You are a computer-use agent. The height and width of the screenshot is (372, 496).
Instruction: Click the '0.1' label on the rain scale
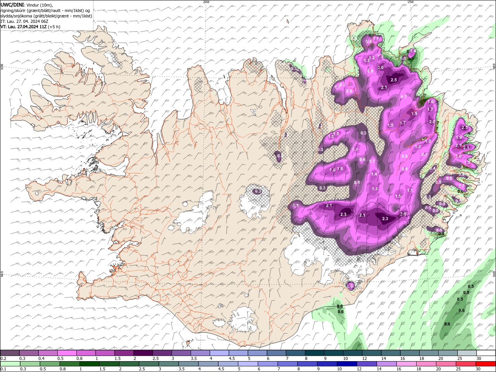coord(3,369)
